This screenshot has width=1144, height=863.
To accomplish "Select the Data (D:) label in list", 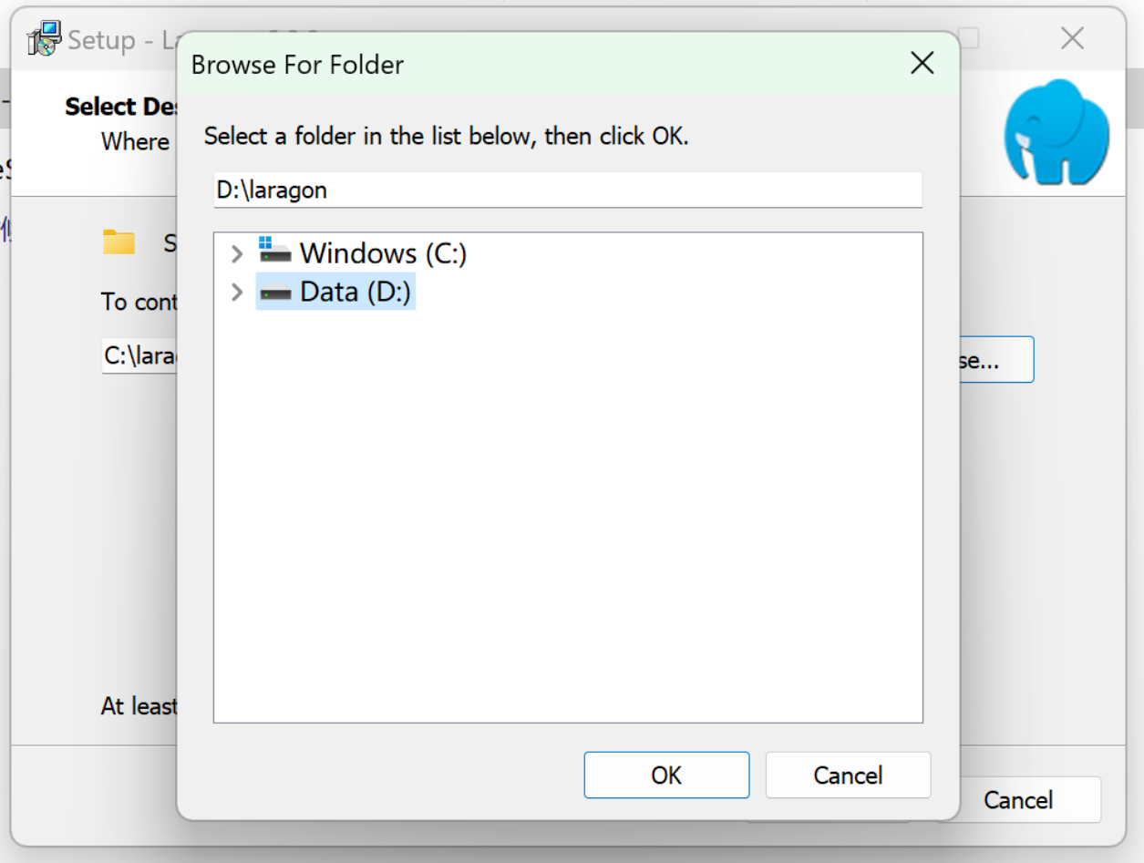I will (x=356, y=292).
